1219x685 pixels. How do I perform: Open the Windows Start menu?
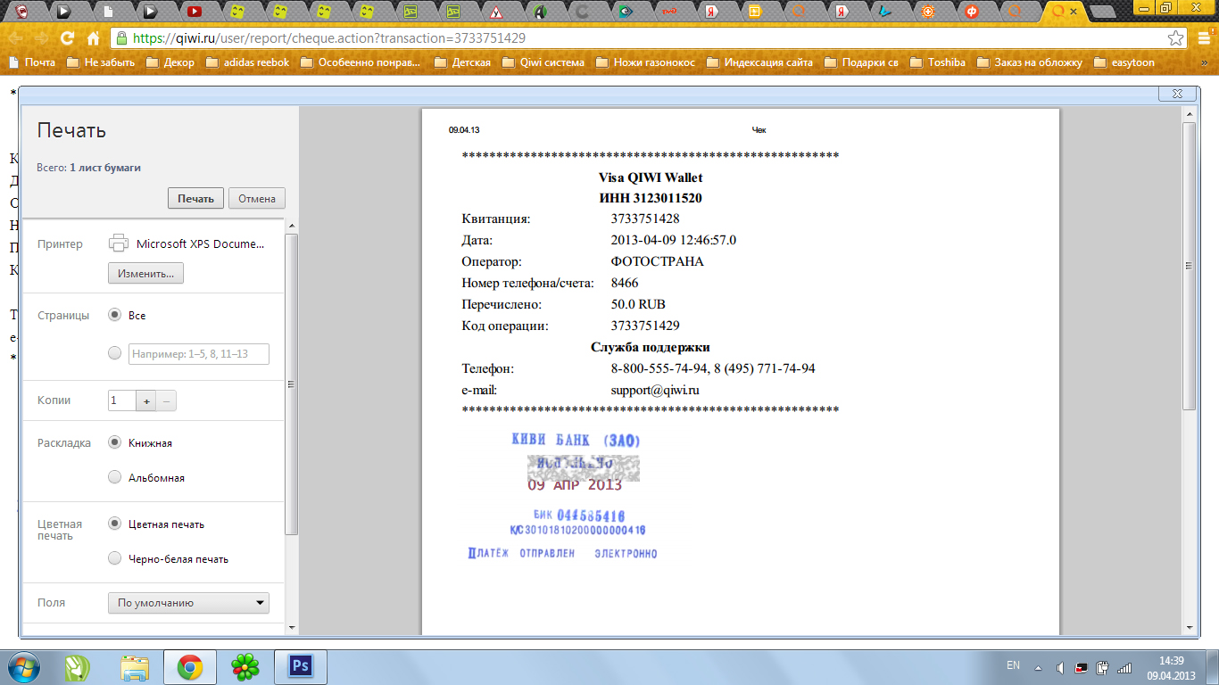point(23,666)
